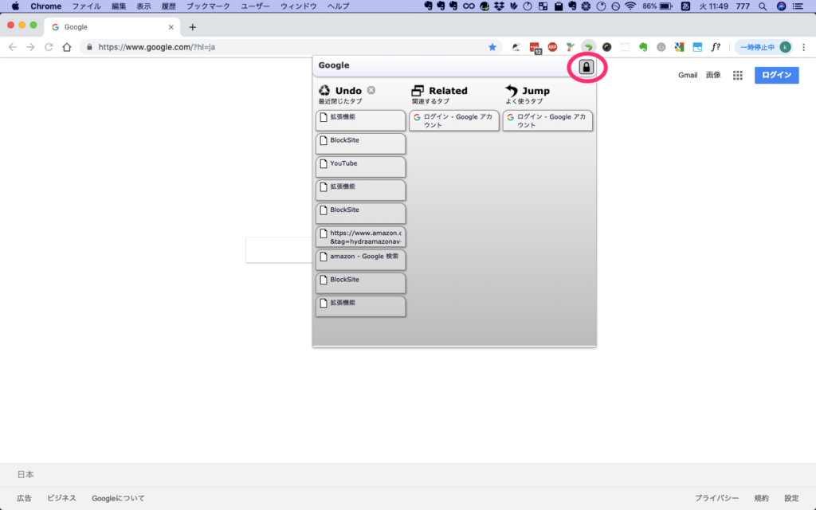Viewport: 816px width, 510px height.
Task: Reopen YouTube from the Undo list
Action: (361, 167)
